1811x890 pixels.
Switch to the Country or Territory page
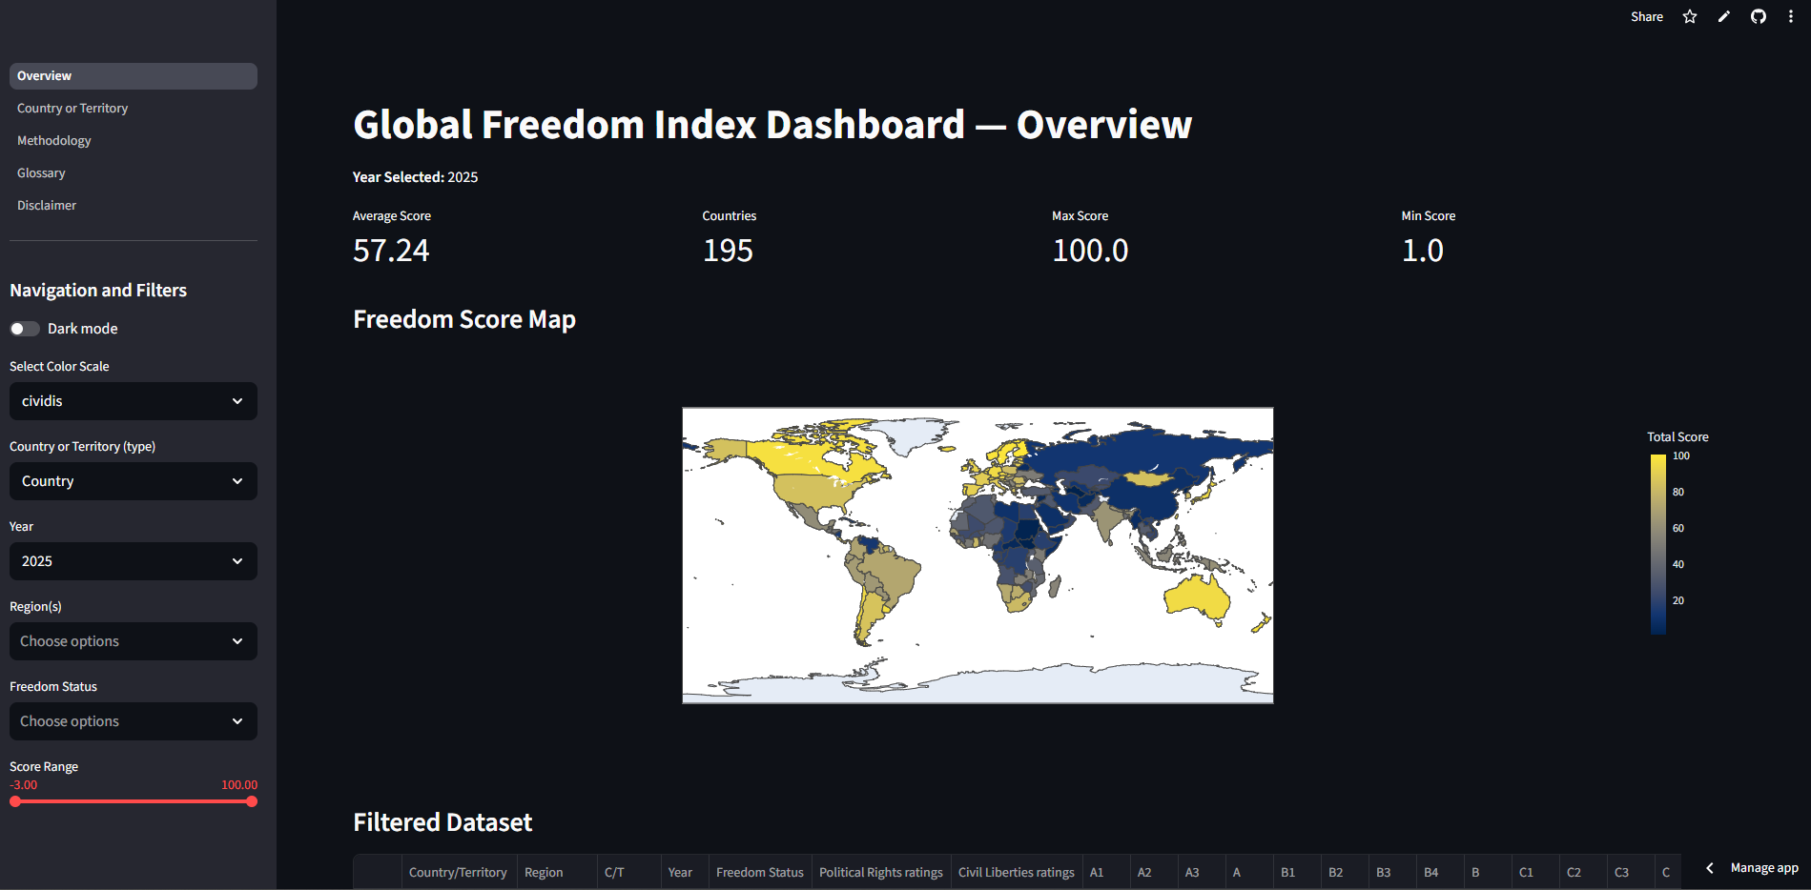[72, 108]
